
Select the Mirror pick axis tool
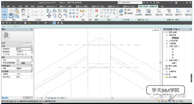click(x=60, y=11)
